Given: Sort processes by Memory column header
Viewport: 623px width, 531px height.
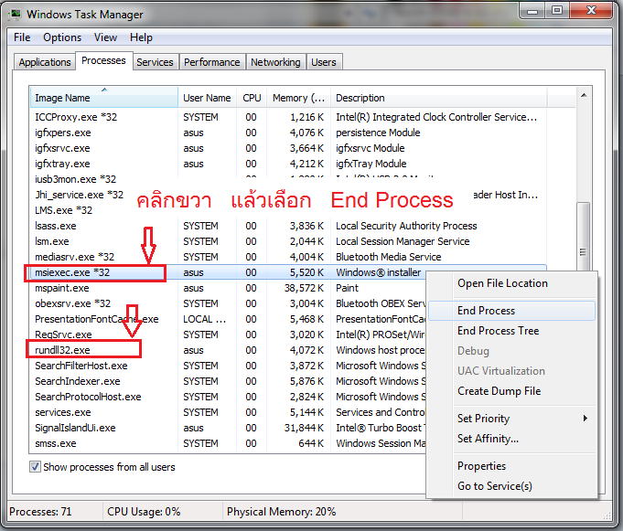Looking at the screenshot, I should click(x=296, y=98).
